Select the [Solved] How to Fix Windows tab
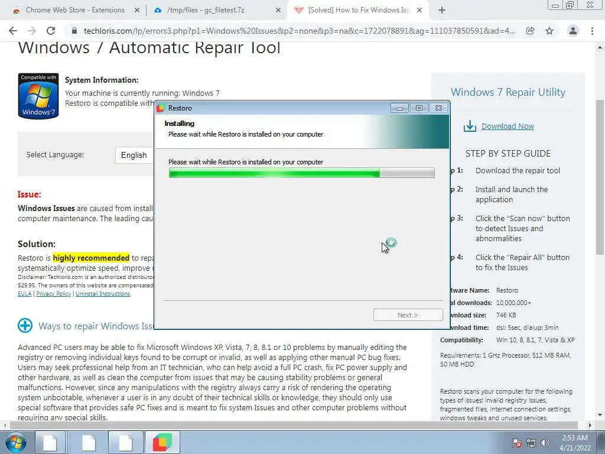Image resolution: width=605 pixels, height=454 pixels. point(359,10)
